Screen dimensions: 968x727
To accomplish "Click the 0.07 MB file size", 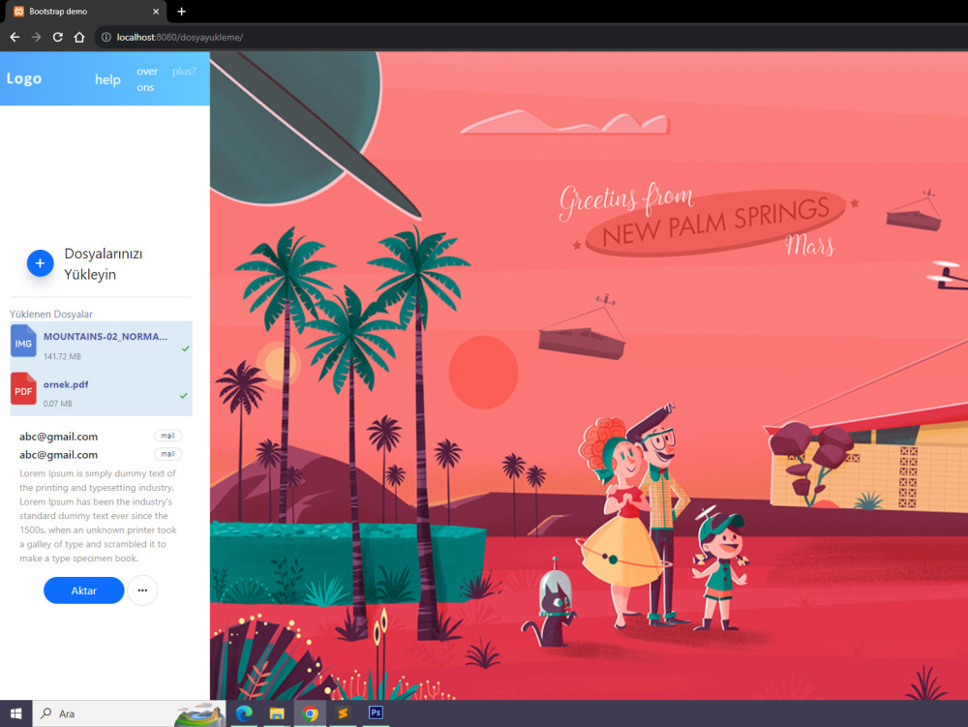I will (x=58, y=404).
